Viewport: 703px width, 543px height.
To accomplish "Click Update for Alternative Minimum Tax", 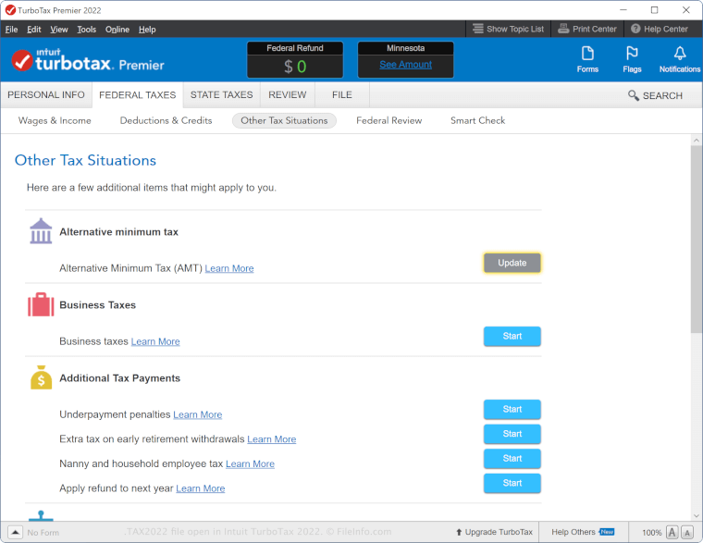I will click(x=512, y=263).
